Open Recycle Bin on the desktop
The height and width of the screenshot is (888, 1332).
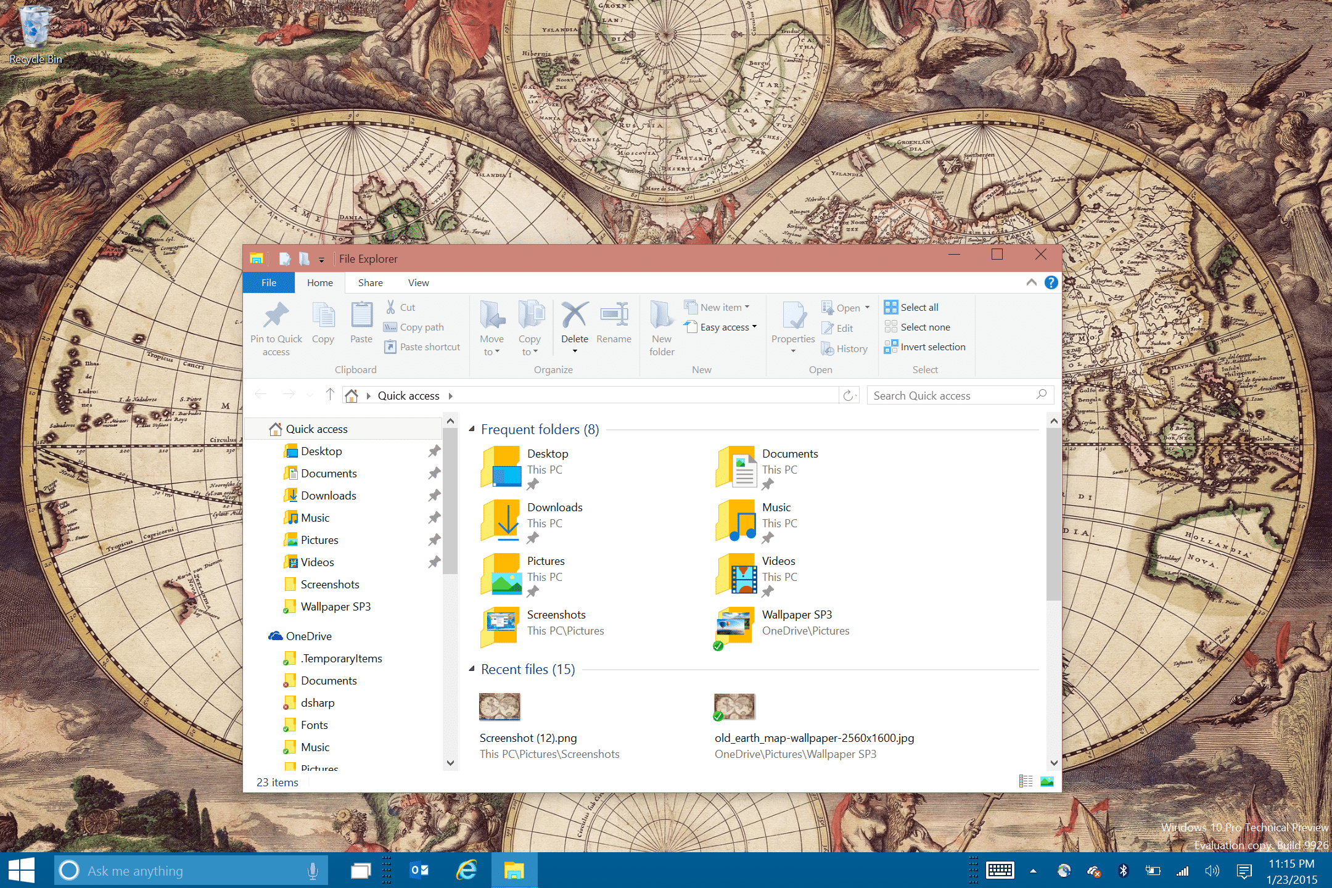click(35, 35)
